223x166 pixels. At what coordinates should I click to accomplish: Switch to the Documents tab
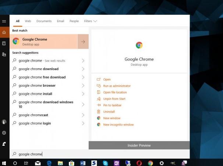44,21
